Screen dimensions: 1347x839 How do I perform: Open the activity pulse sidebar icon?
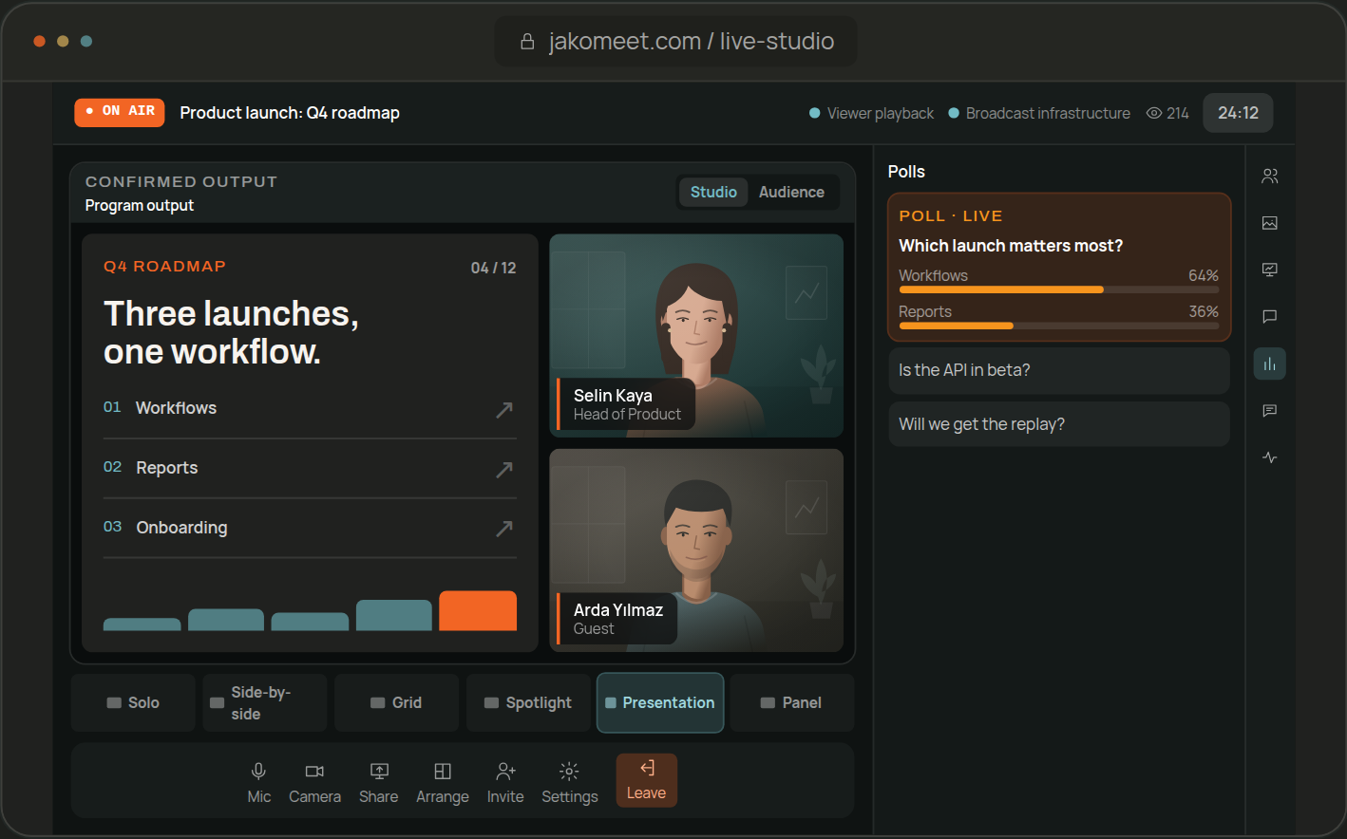tap(1269, 457)
